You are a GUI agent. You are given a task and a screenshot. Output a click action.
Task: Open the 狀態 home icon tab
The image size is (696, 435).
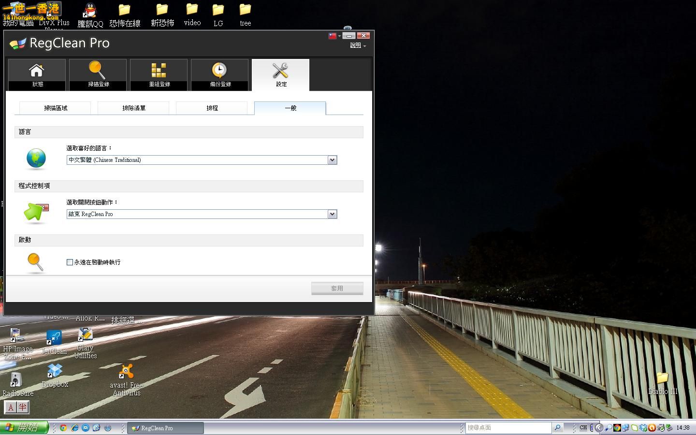(37, 74)
